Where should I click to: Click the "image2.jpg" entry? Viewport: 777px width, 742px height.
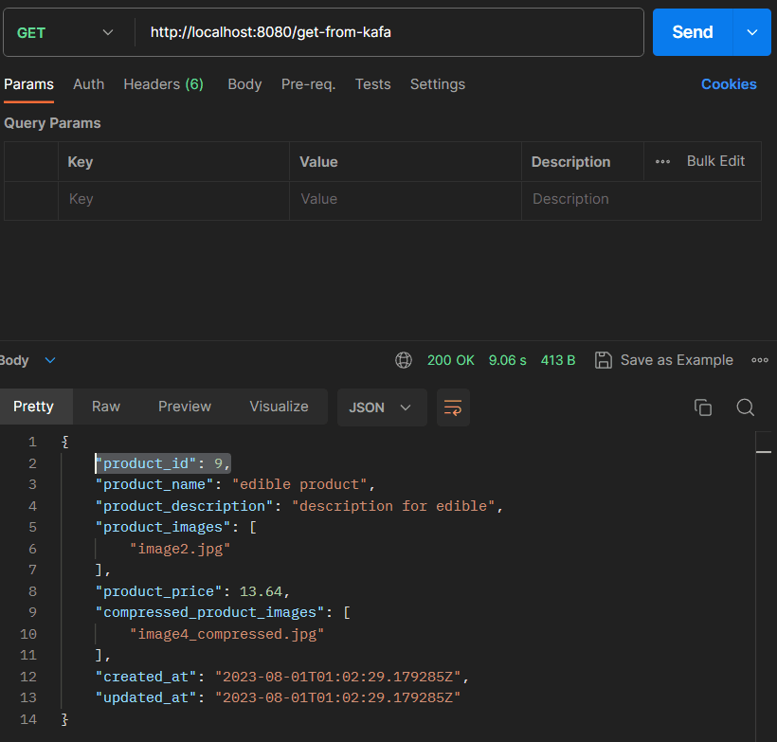[180, 549]
